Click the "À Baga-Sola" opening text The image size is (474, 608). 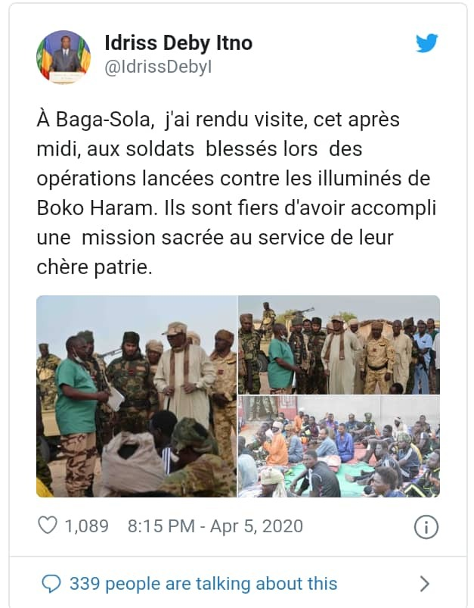[87, 120]
